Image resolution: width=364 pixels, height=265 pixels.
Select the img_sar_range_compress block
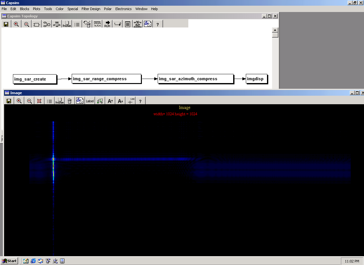(x=106, y=79)
